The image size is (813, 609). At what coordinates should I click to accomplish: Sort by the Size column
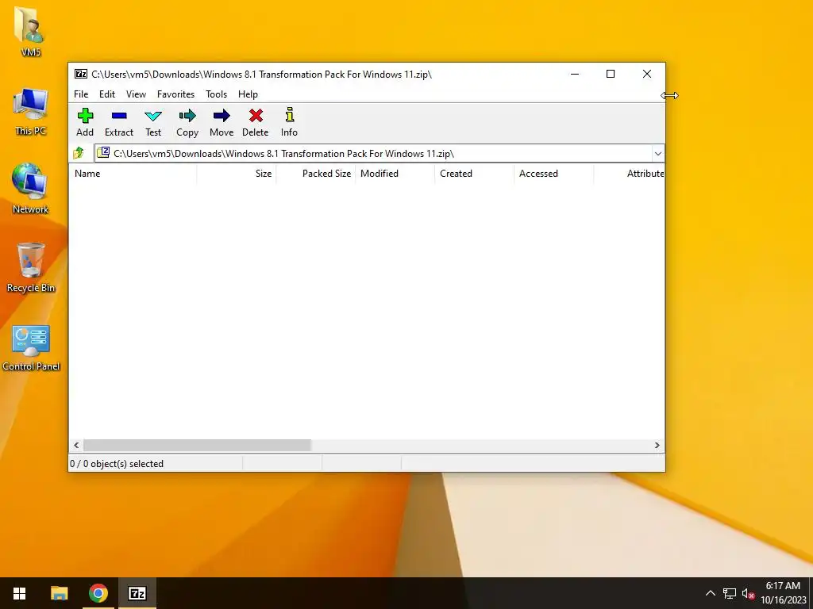pyautogui.click(x=237, y=174)
